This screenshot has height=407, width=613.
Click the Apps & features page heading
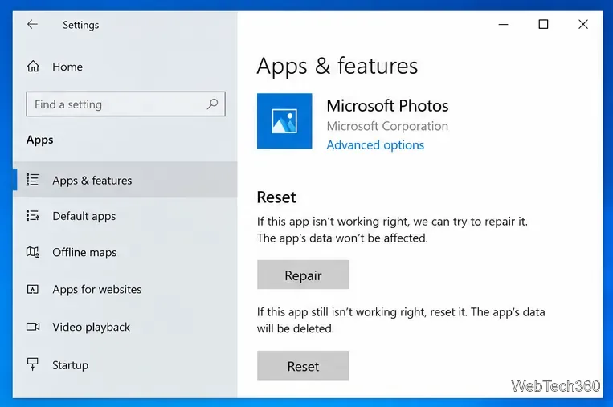click(x=337, y=66)
